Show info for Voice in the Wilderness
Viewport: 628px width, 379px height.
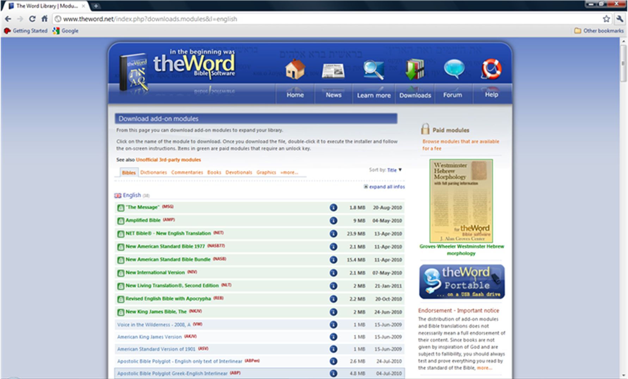(x=333, y=324)
